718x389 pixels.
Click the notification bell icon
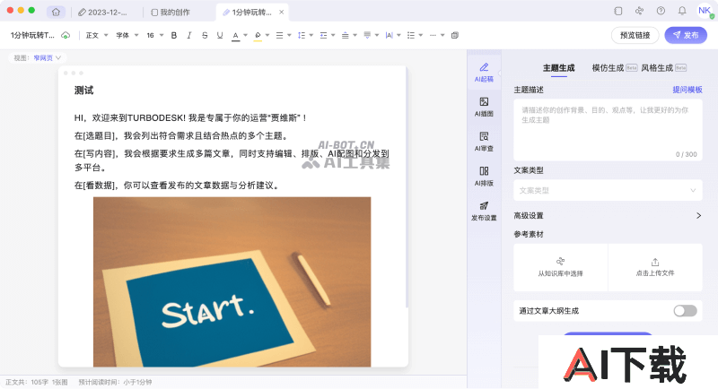tap(682, 11)
